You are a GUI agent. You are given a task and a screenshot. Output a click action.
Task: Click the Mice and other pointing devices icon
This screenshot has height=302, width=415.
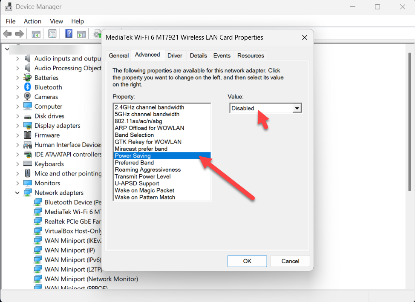28,173
